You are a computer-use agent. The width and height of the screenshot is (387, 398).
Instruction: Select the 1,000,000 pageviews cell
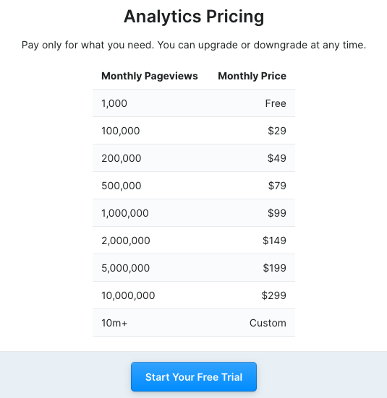(150, 213)
